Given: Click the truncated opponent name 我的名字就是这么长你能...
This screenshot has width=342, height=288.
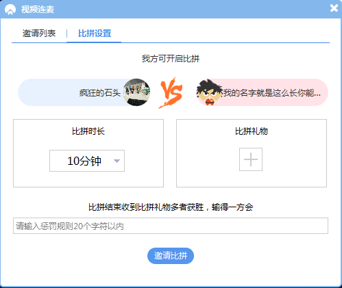Looking at the screenshot, I should 272,93.
